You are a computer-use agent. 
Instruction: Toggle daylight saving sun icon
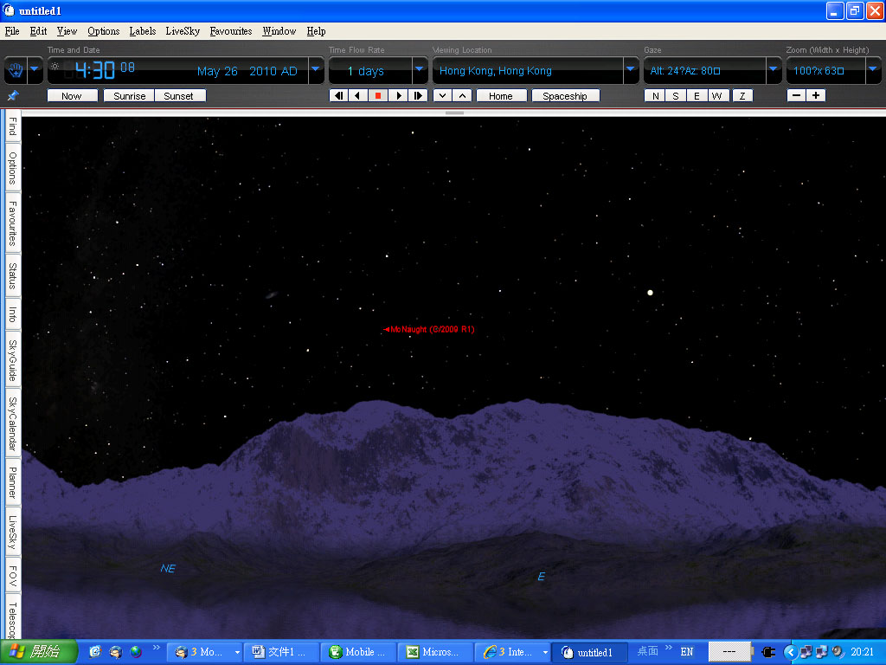[x=55, y=67]
